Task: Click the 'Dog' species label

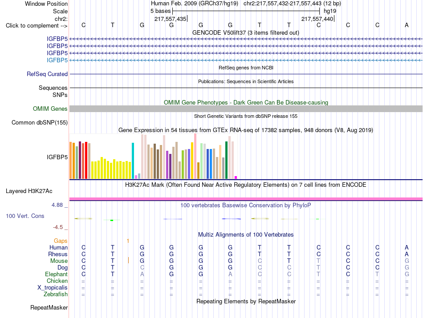Action: (x=62, y=268)
